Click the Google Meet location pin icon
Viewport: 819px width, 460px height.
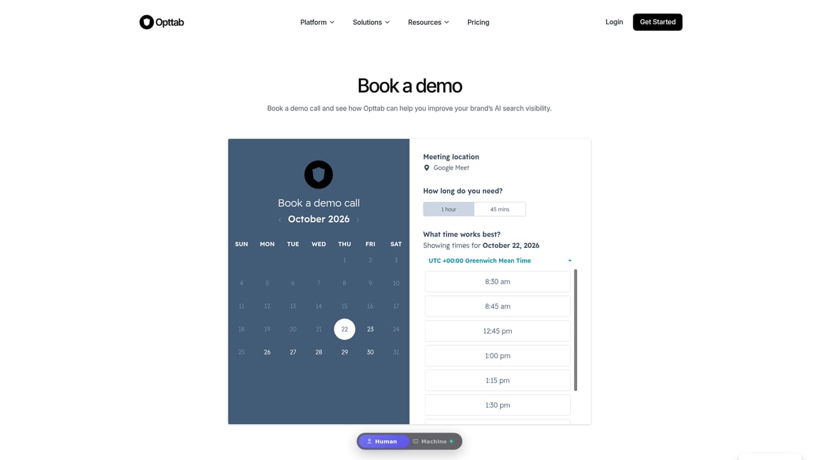(427, 168)
